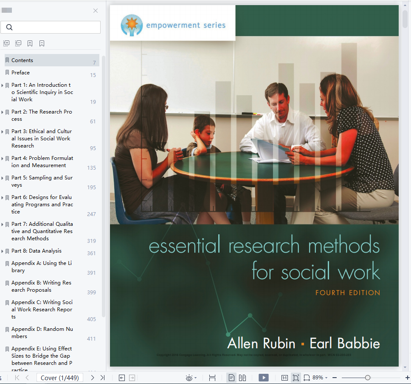The height and width of the screenshot is (384, 411).
Task: Jump to Part 8: Data Analysis
Action: pyautogui.click(x=37, y=251)
